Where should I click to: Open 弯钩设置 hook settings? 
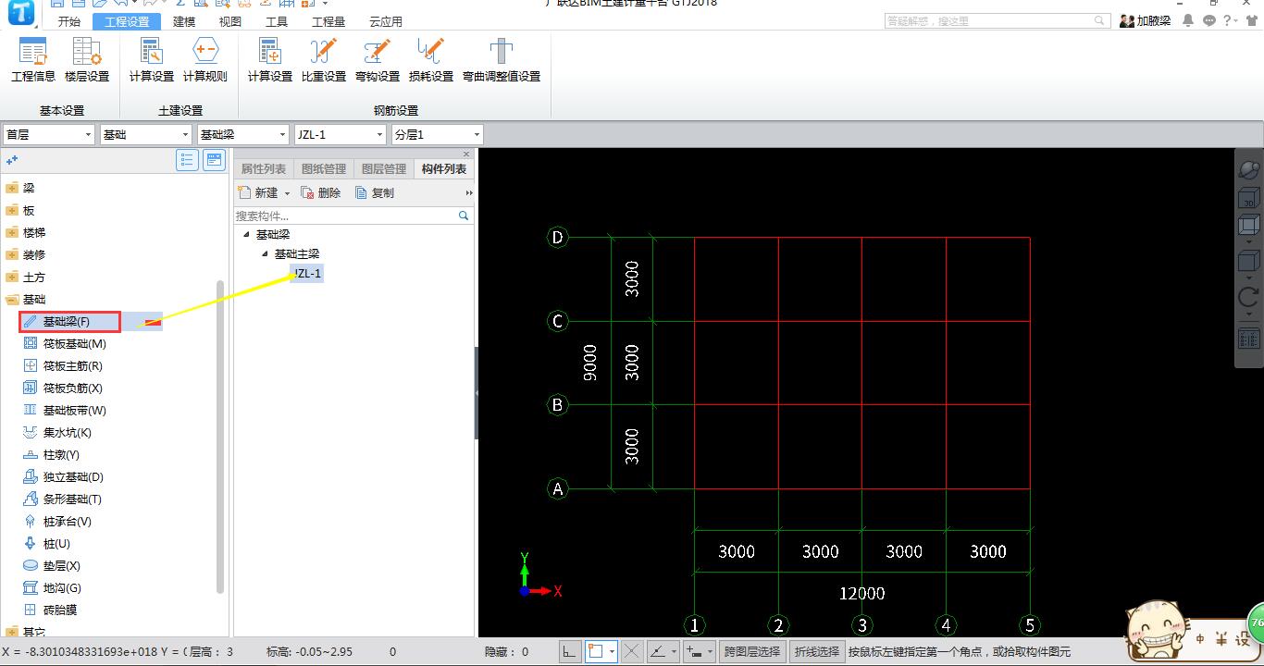coord(378,60)
